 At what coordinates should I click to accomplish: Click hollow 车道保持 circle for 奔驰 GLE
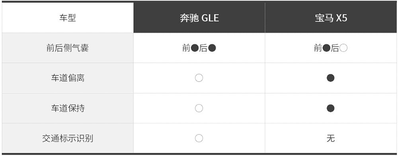(x=199, y=108)
